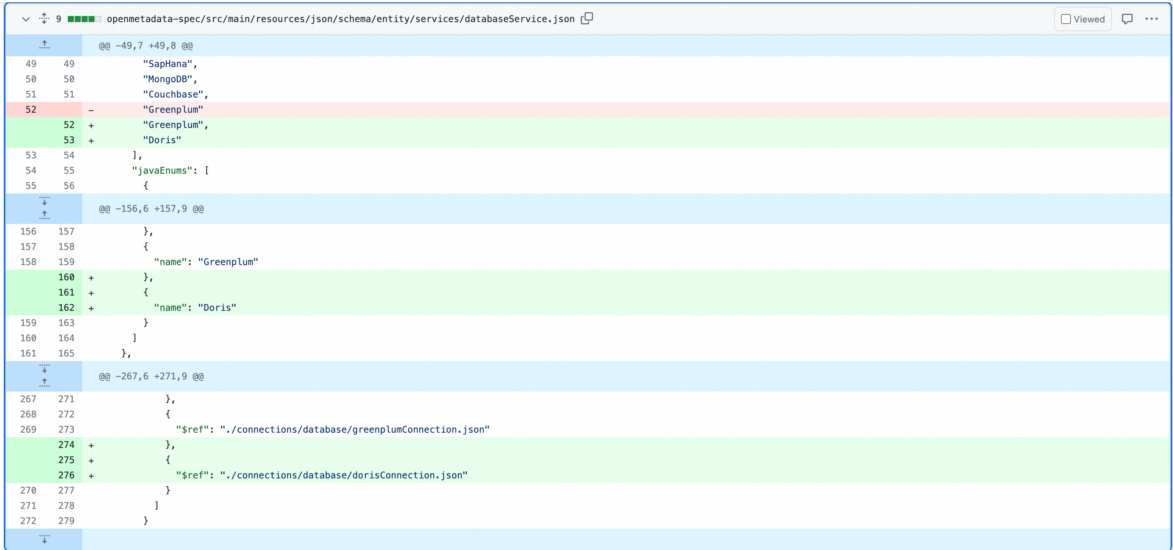Expand up above hunk @@ -49,7

[x=44, y=45]
